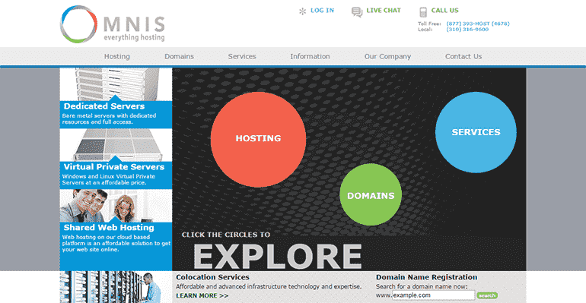This screenshot has height=303, width=586.
Task: Open the Information menu
Action: (x=310, y=56)
